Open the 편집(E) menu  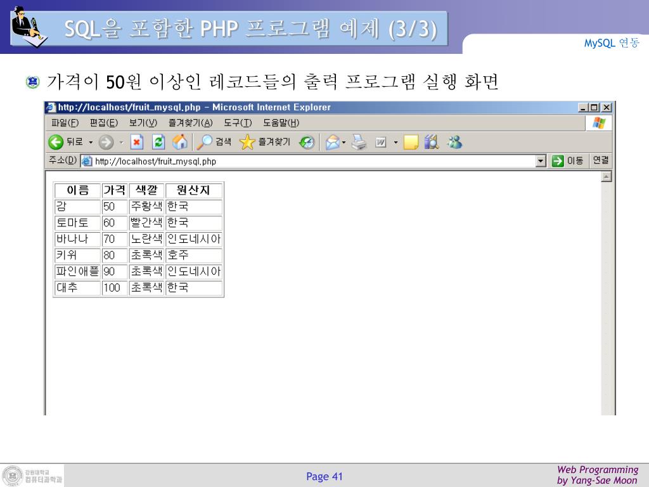point(104,123)
